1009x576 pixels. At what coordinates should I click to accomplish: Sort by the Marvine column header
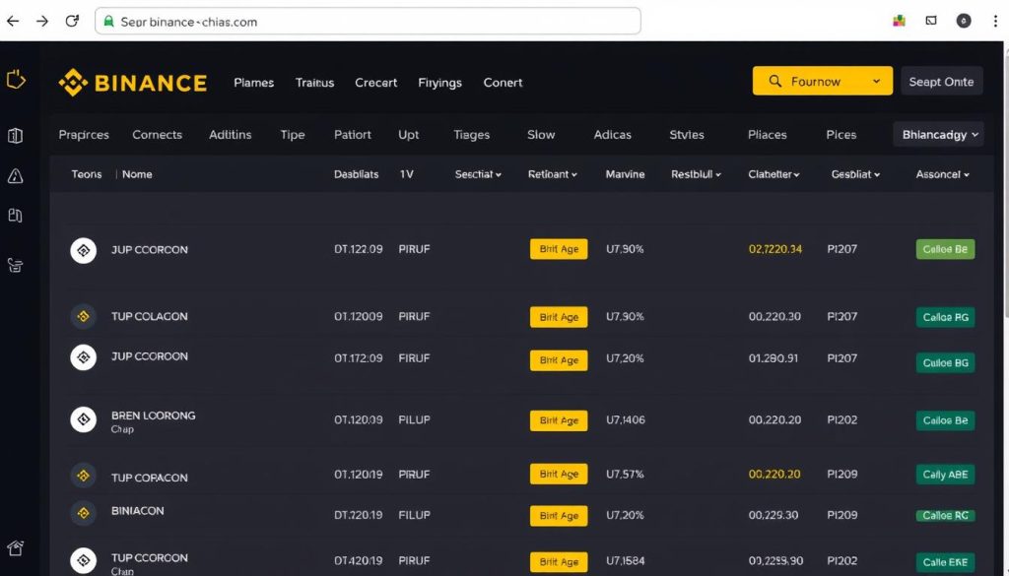click(625, 174)
